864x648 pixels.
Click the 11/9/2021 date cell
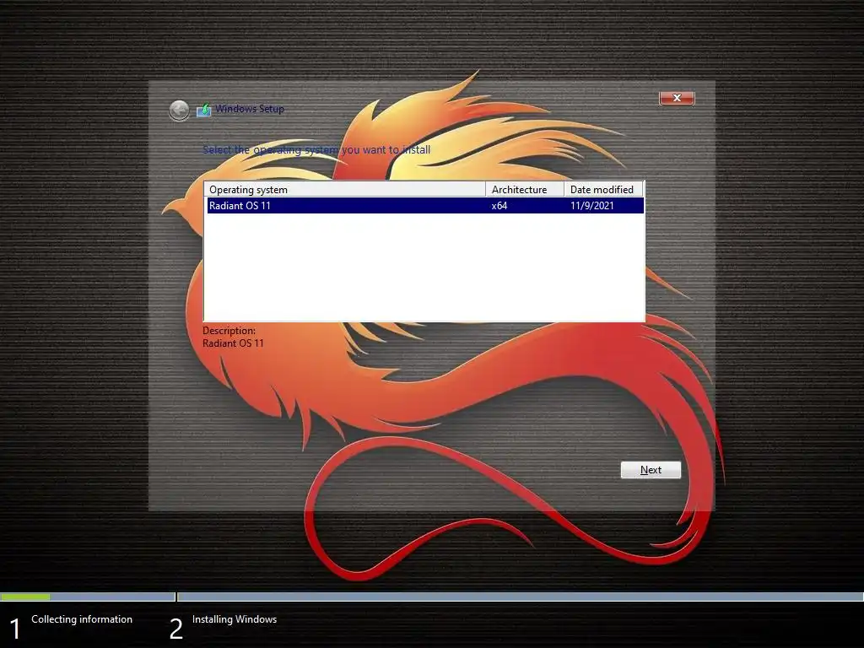591,206
